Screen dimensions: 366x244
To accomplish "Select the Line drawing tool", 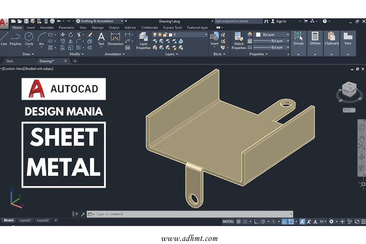I will pyautogui.click(x=4, y=39).
